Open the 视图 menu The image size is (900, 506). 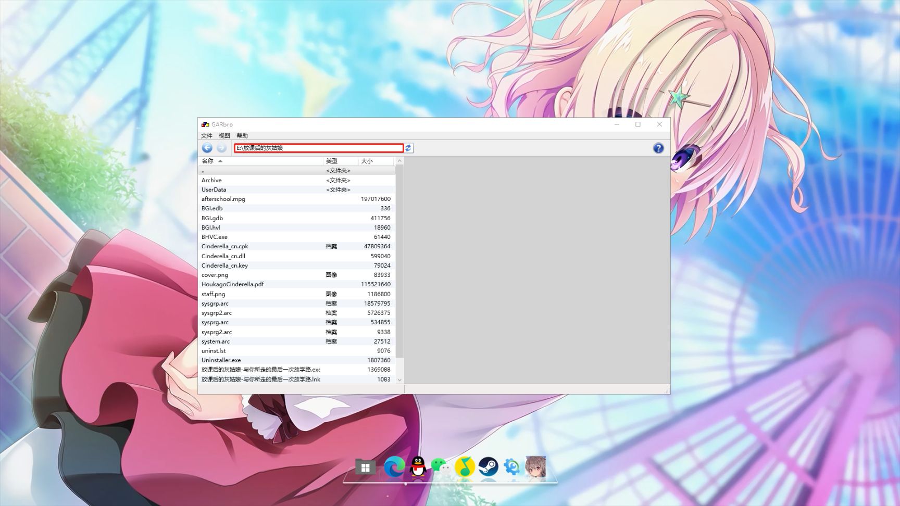224,136
